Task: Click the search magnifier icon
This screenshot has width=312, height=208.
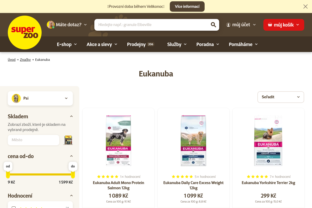Action: [x=213, y=25]
